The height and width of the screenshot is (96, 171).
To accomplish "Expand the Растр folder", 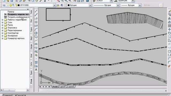I will (2, 25).
